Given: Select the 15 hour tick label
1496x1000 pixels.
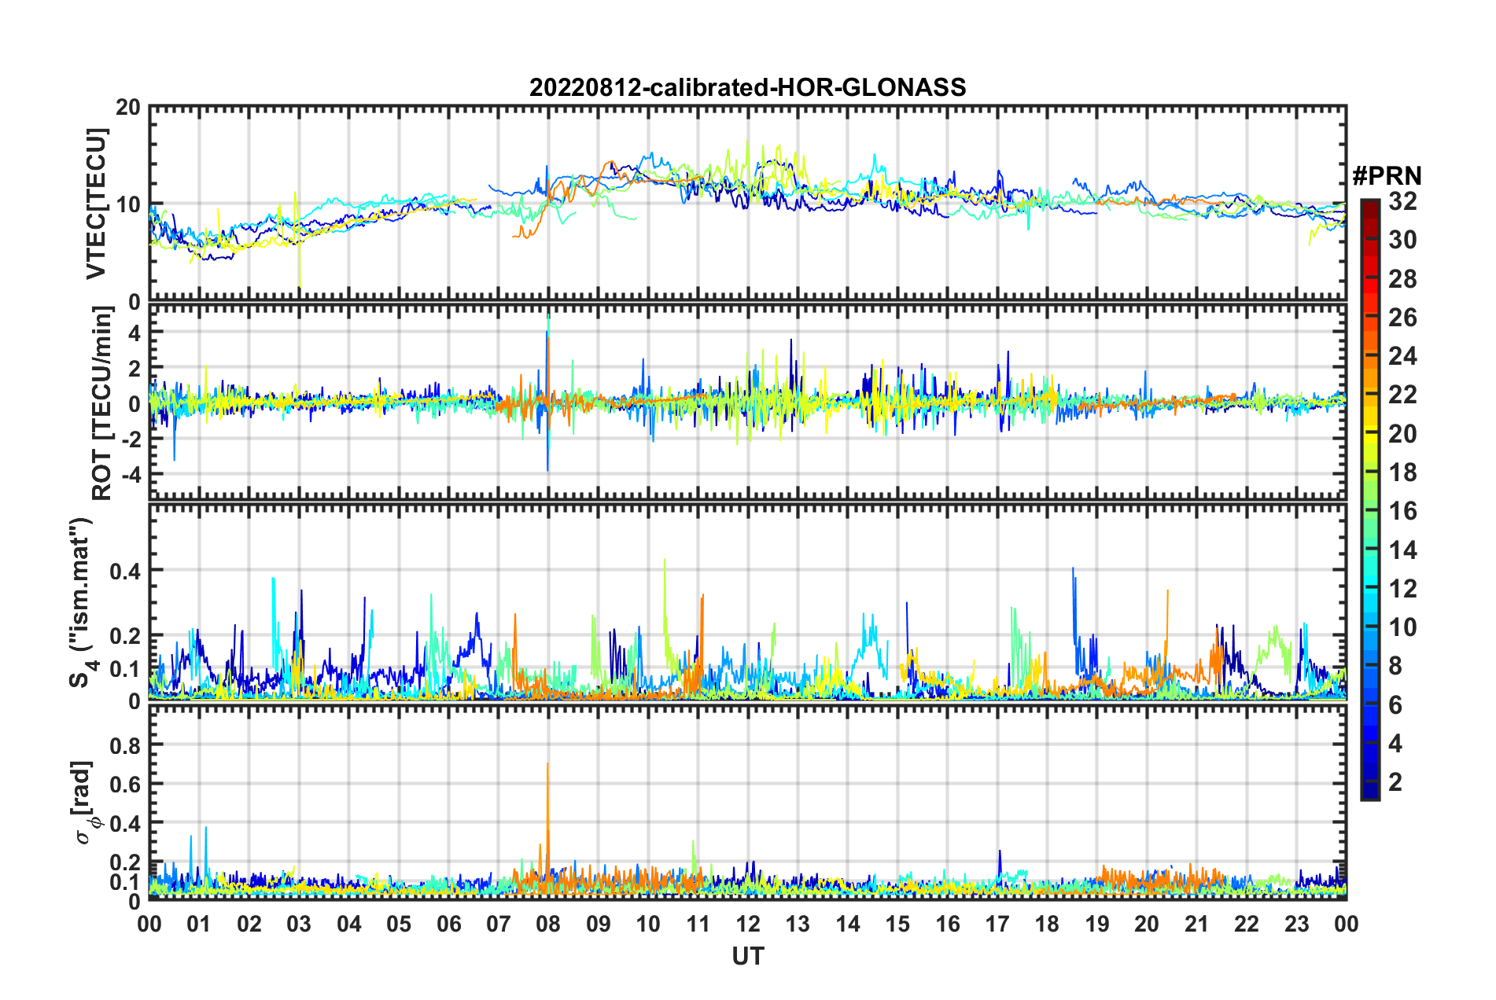Looking at the screenshot, I should [897, 923].
